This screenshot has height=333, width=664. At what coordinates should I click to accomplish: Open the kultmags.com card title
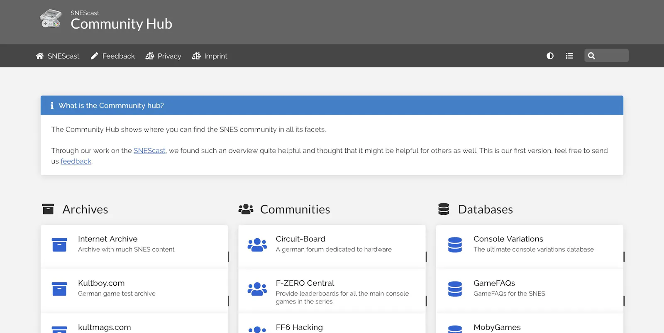pos(104,327)
